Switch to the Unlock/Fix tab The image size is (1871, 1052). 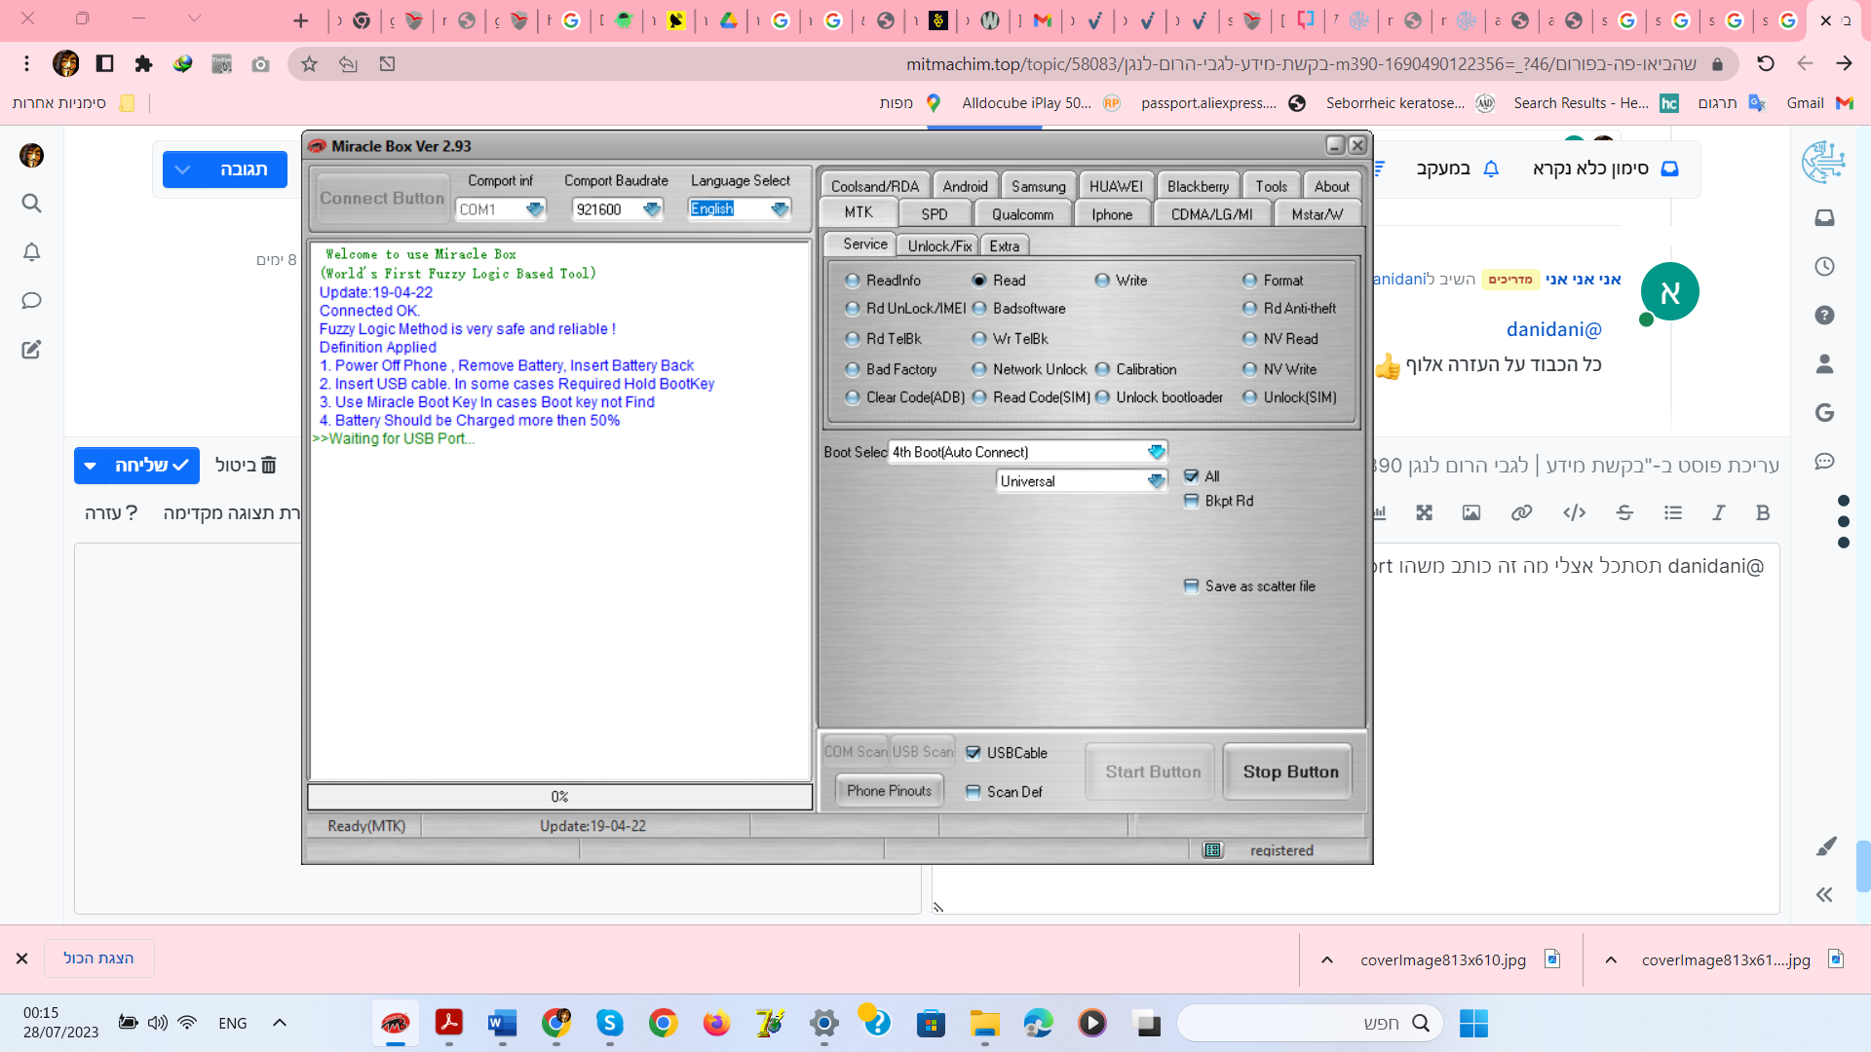coord(939,246)
